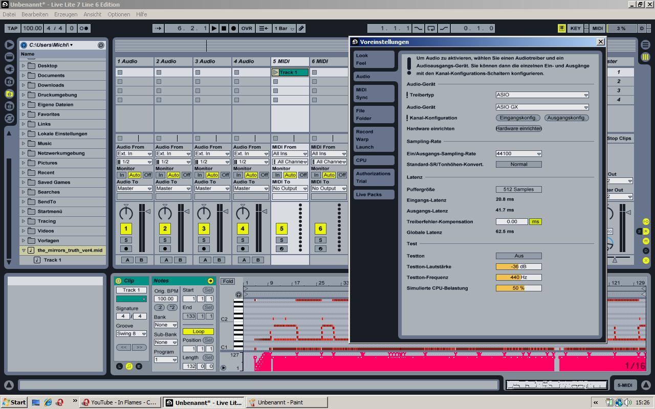The width and height of the screenshot is (655, 409).
Task: Toggle the computer MIDI keyboard icon
Action: pyautogui.click(x=561, y=29)
